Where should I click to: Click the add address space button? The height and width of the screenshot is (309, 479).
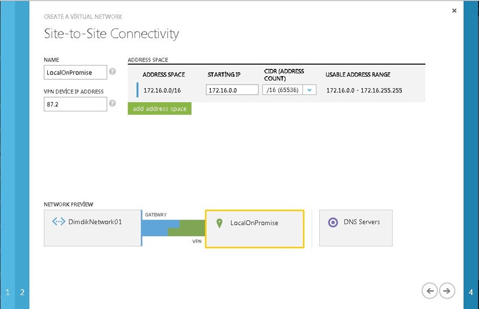(x=159, y=109)
